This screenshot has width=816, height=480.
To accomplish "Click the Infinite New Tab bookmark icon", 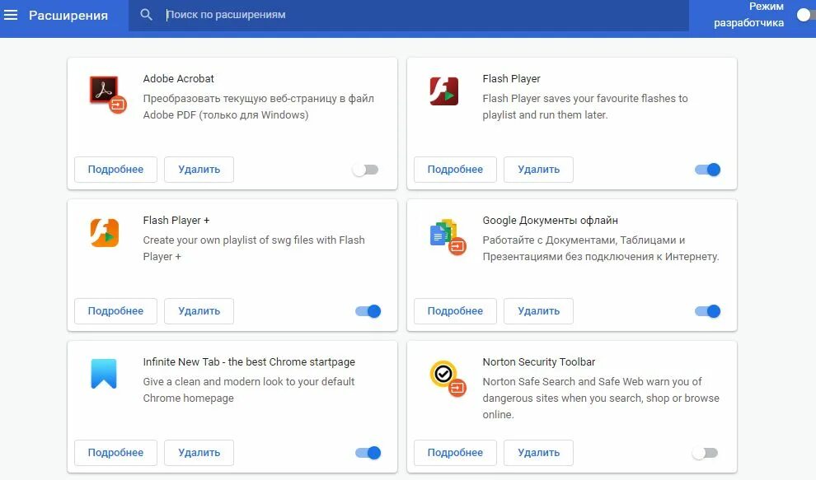I will (104, 374).
